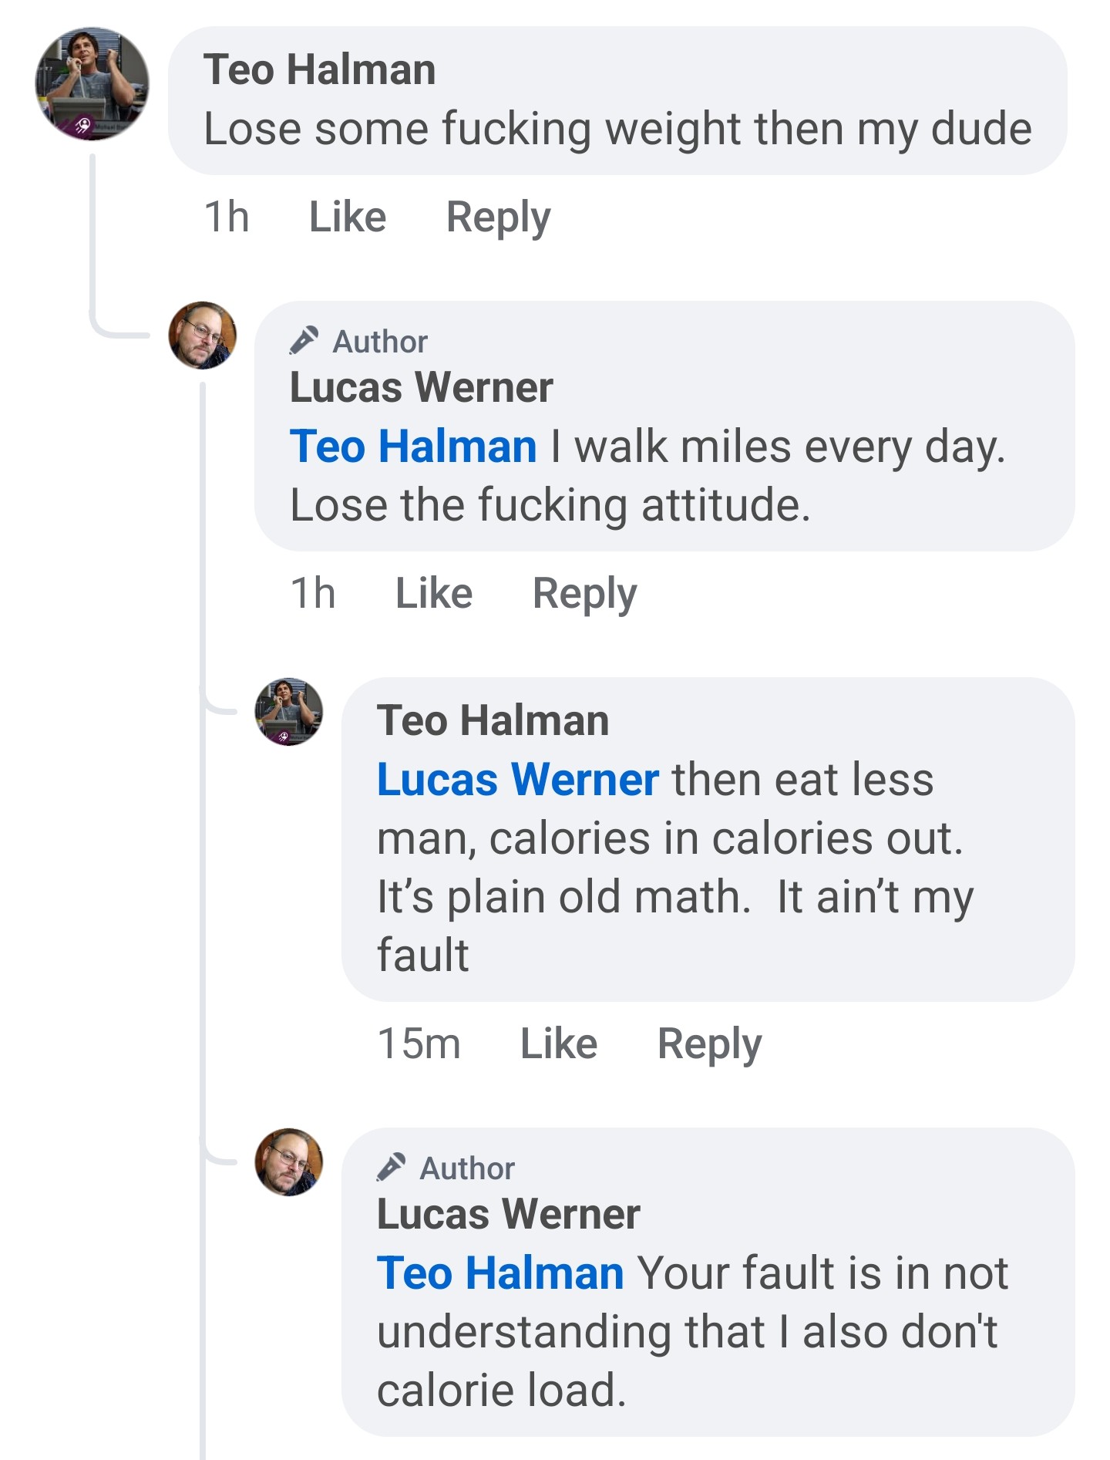Like the 'I walk miles every day' reply

pyautogui.click(x=434, y=593)
